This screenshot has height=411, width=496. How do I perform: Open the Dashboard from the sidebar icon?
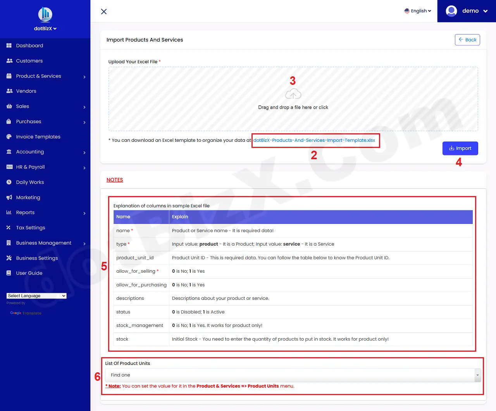9,45
